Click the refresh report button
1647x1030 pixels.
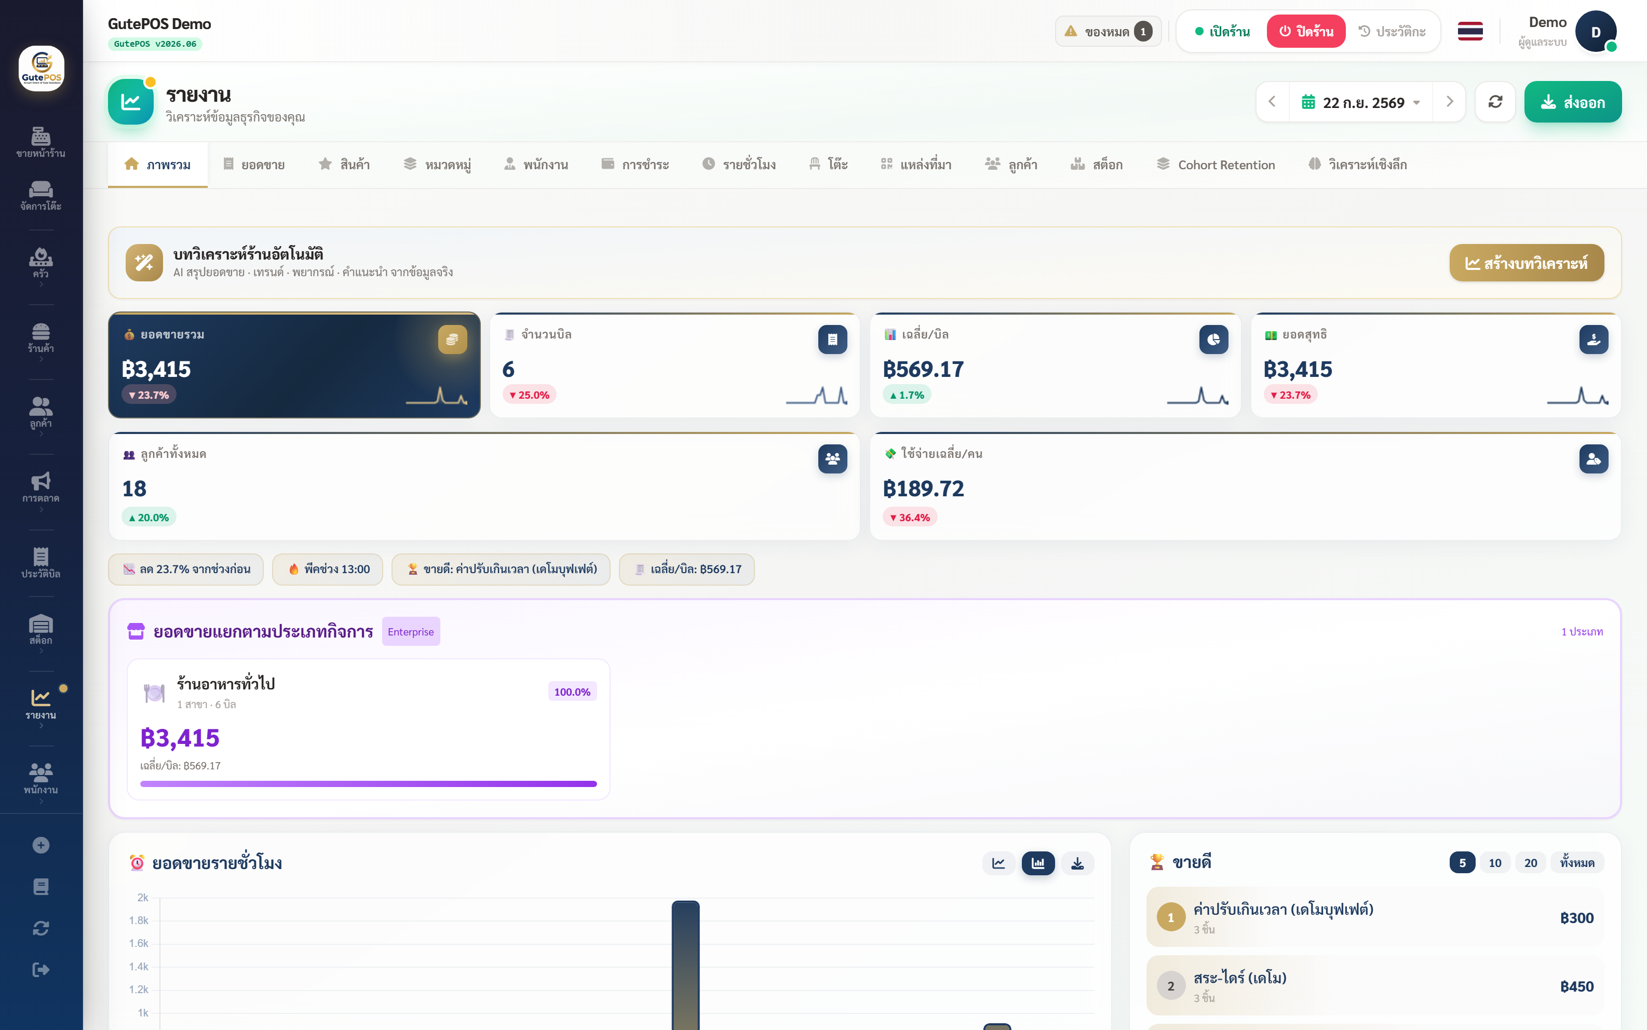pos(1495,102)
